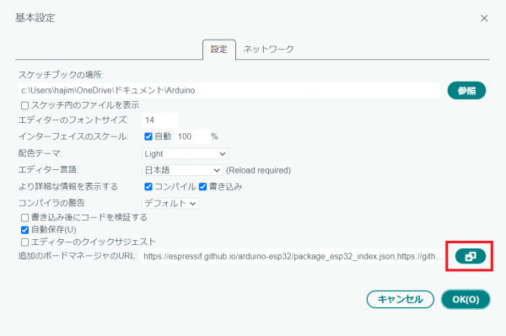Viewport: 506px width, 336px height.
Task: Click the (Reload required) text
Action: click(258, 170)
